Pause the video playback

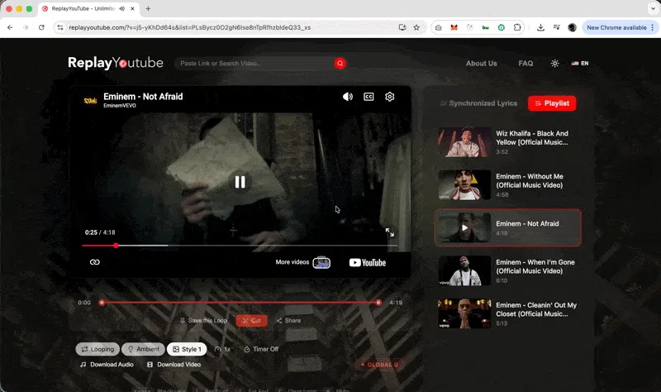(240, 182)
